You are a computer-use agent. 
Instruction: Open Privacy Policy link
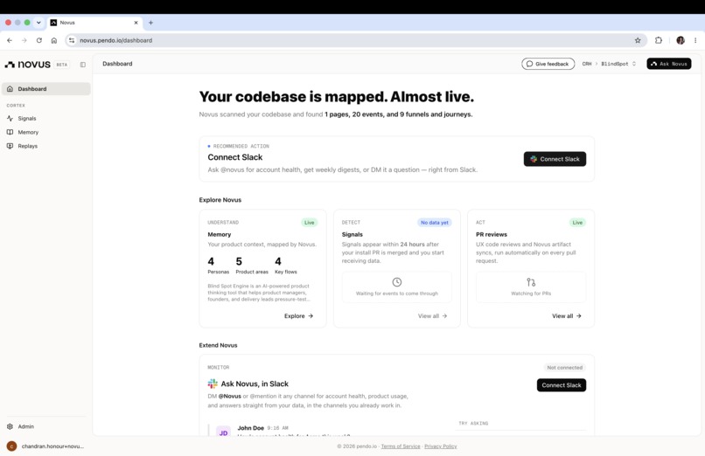[441, 446]
